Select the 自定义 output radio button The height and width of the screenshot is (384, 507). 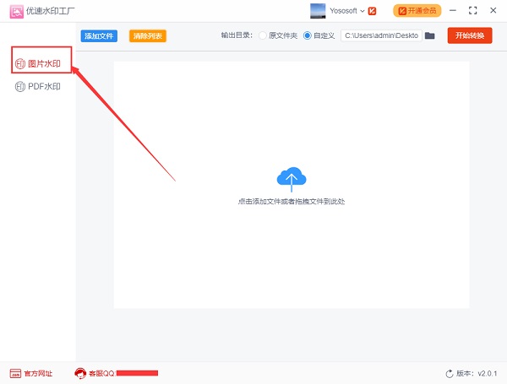point(308,36)
